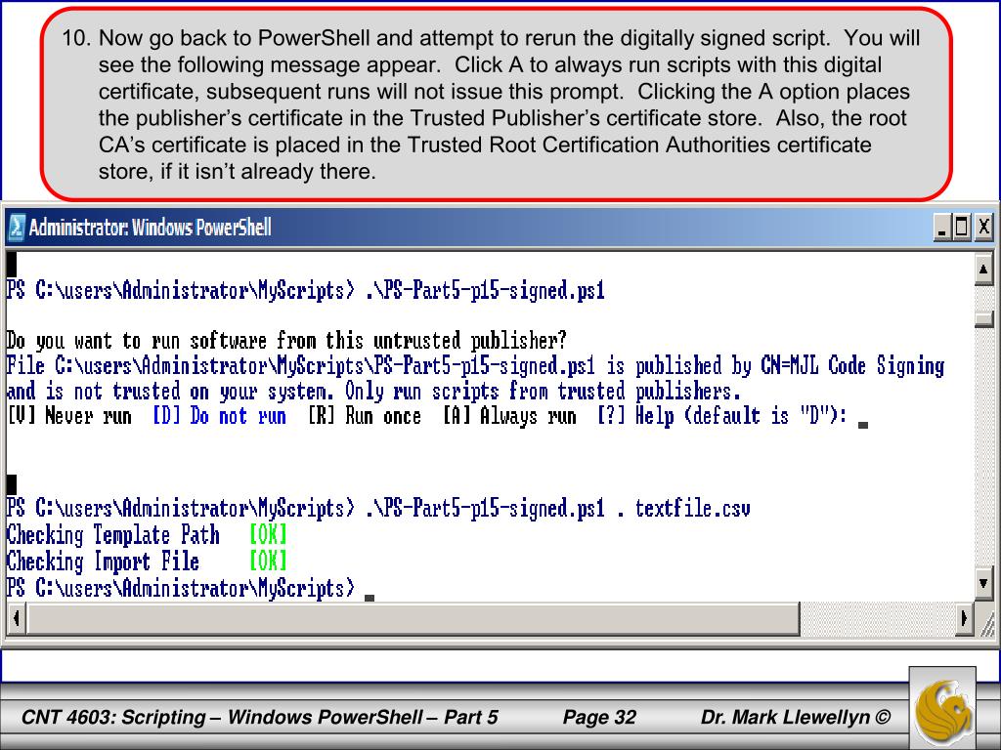Maximize the Windows PowerShell window
Image resolution: width=1001 pixels, height=750 pixels.
[962, 227]
